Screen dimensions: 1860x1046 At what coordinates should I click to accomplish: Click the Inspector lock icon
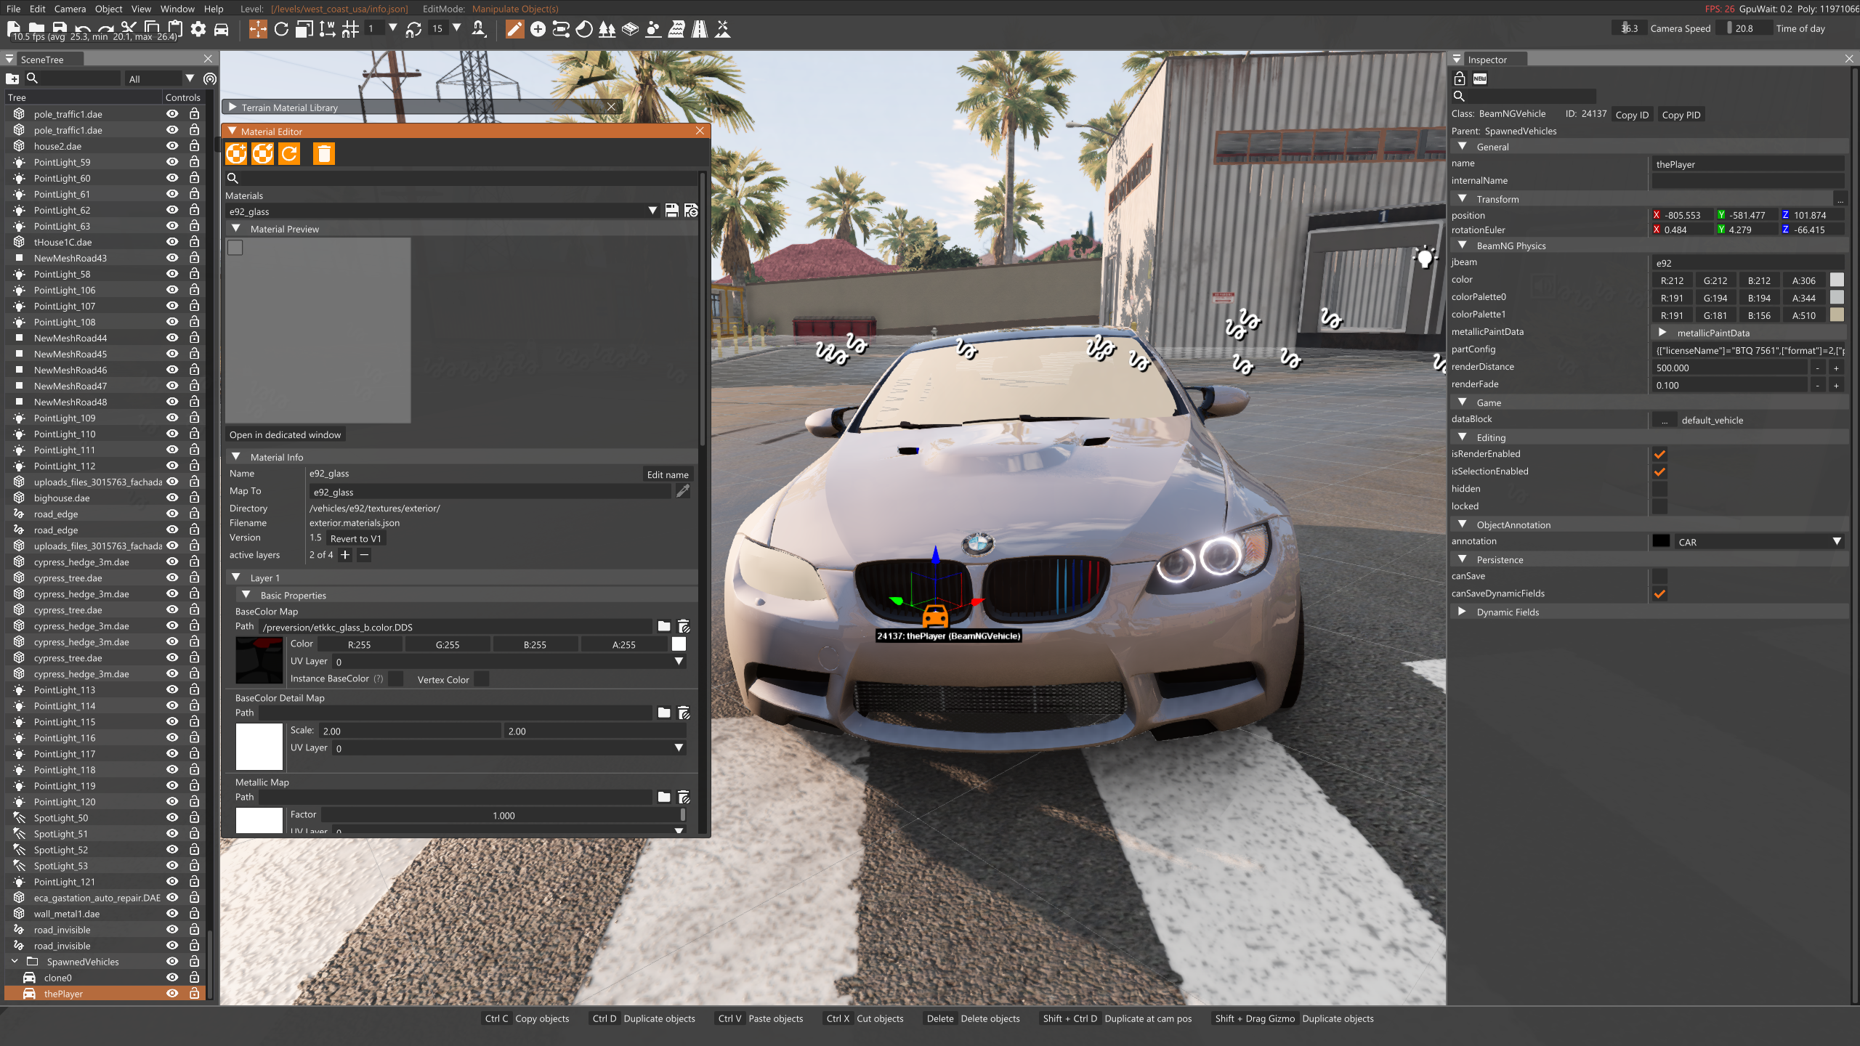coord(1459,78)
